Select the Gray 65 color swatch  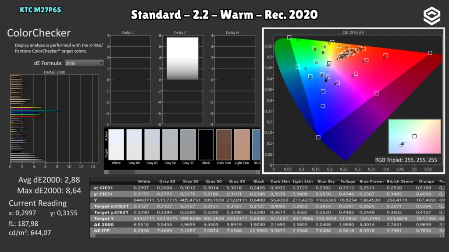click(152, 144)
